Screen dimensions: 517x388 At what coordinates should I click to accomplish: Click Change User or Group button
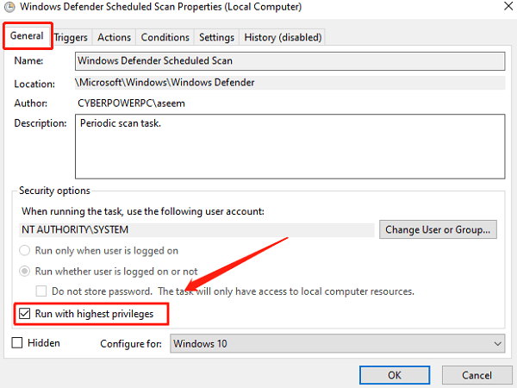pos(438,229)
